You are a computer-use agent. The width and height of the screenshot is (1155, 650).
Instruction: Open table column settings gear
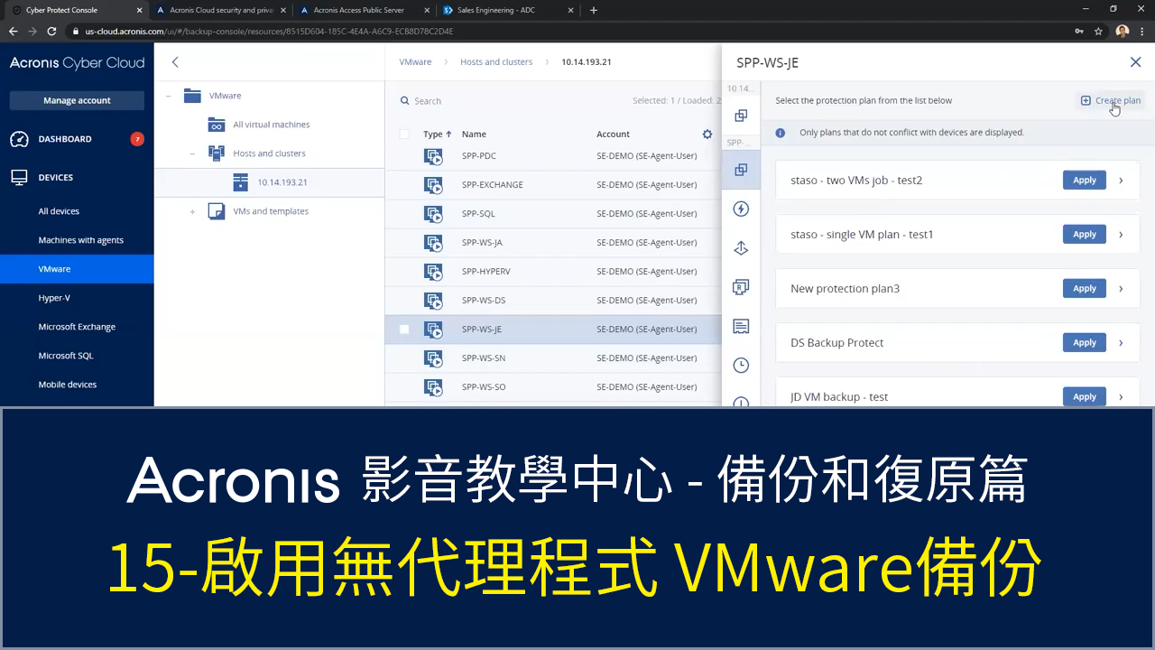pos(707,134)
